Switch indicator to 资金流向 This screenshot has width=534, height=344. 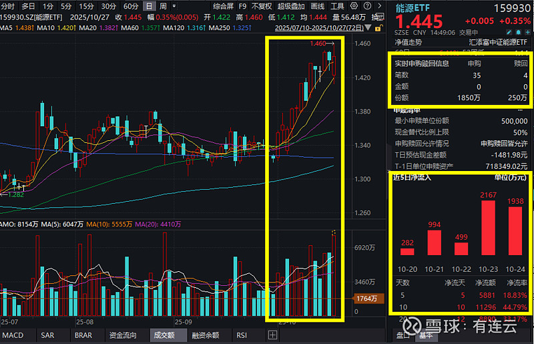click(x=123, y=335)
